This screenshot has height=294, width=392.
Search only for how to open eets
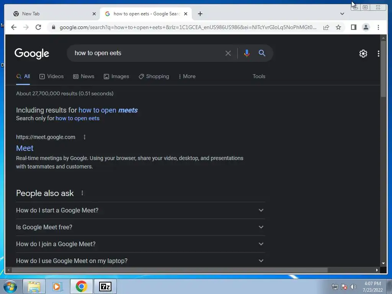77,118
